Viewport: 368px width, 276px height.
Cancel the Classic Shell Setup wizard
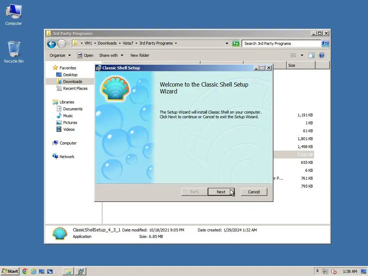point(254,192)
